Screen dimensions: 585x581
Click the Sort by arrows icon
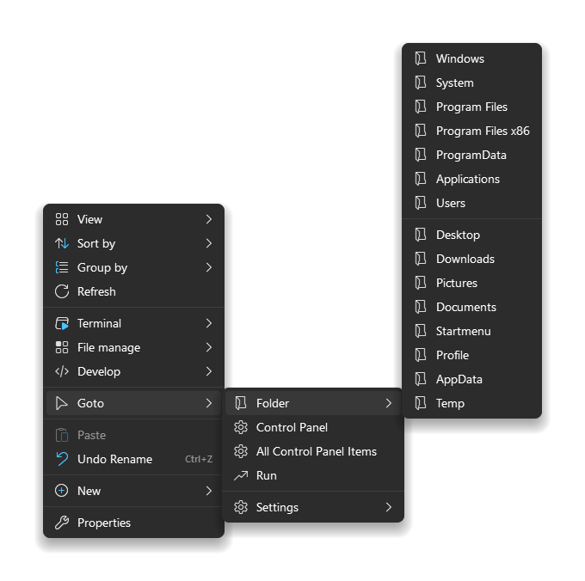(62, 243)
